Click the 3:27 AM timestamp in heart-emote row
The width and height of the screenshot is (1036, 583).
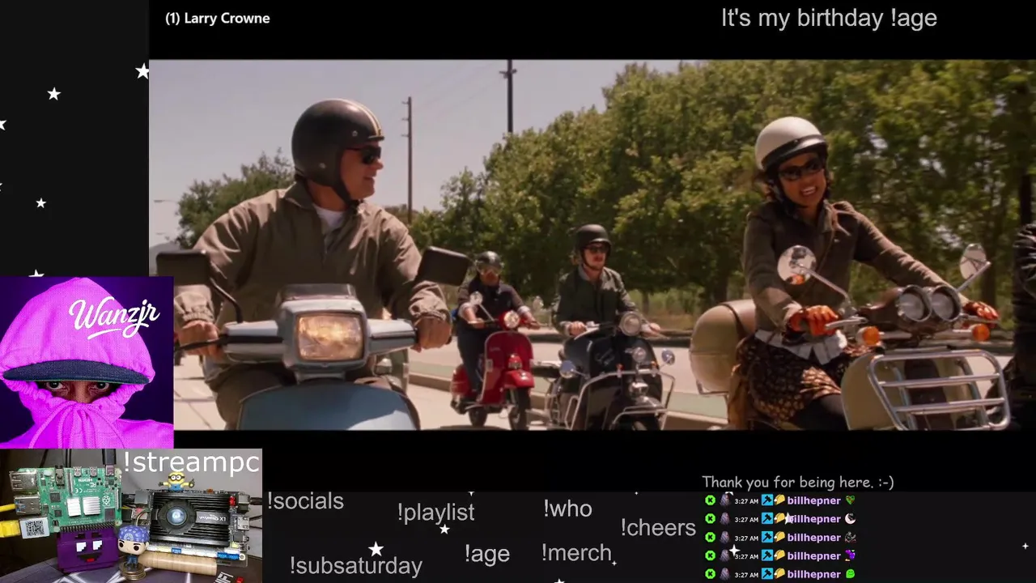(x=746, y=501)
